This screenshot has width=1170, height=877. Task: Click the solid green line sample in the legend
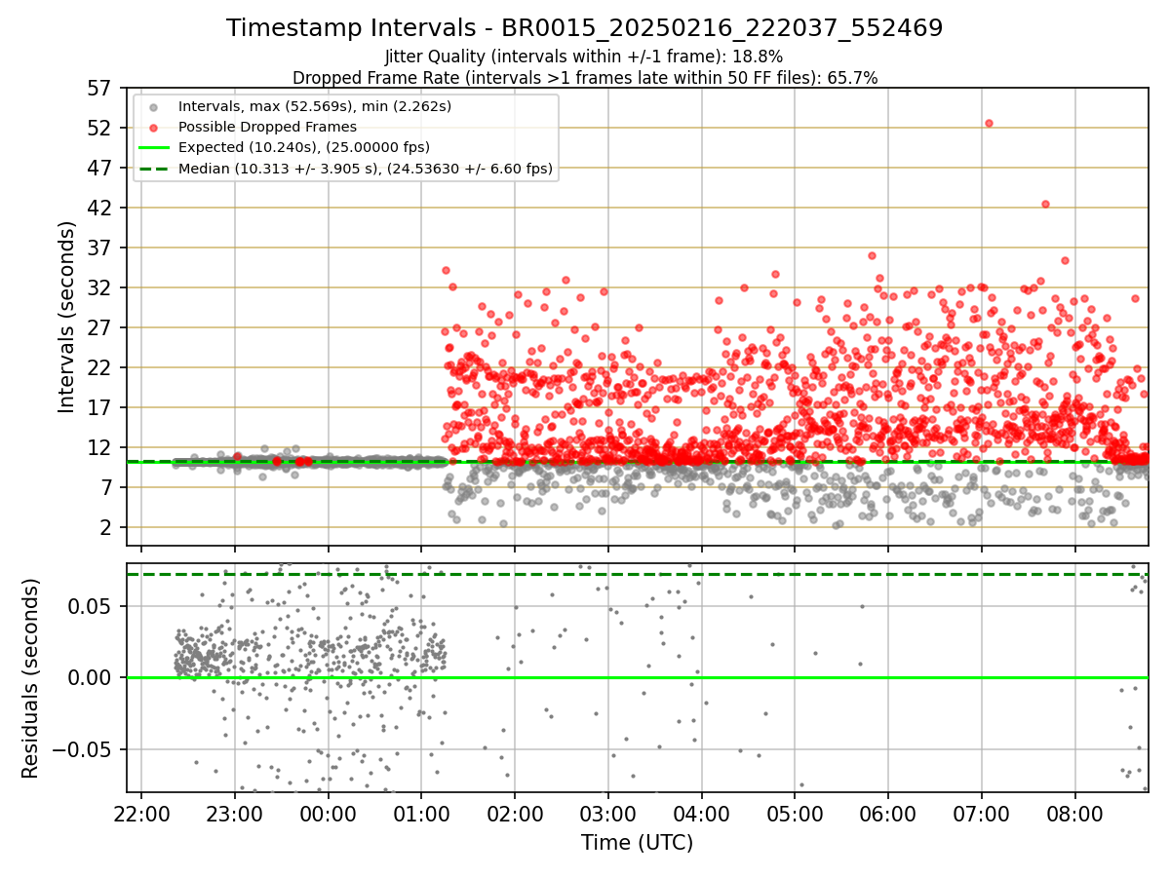click(153, 148)
